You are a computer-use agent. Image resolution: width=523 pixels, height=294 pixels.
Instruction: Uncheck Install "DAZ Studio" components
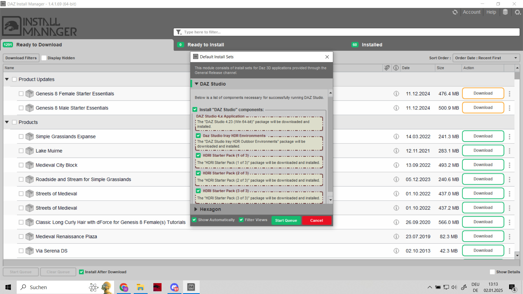pyautogui.click(x=195, y=109)
